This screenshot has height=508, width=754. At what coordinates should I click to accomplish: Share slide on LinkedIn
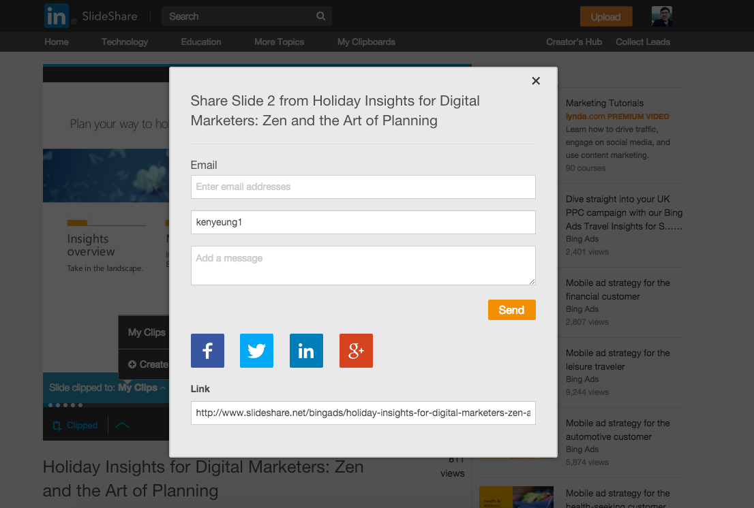306,351
